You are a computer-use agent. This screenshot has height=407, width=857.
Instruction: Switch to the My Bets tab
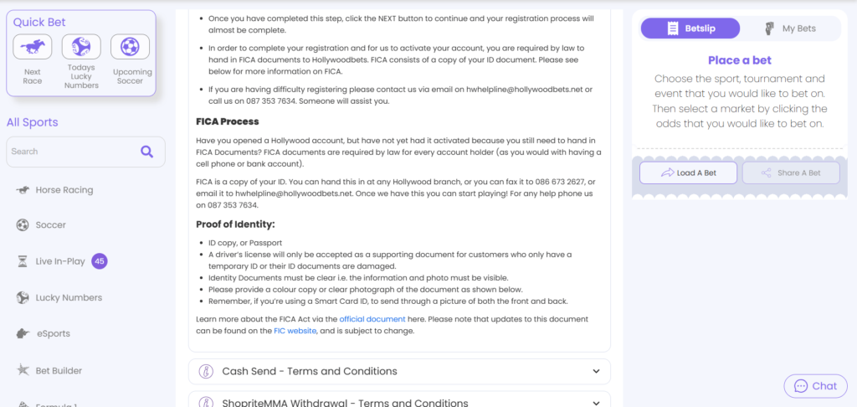790,28
